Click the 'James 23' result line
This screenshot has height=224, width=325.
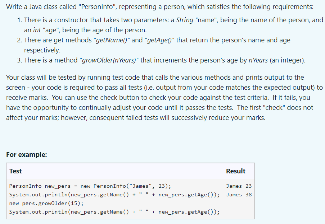point(239,186)
